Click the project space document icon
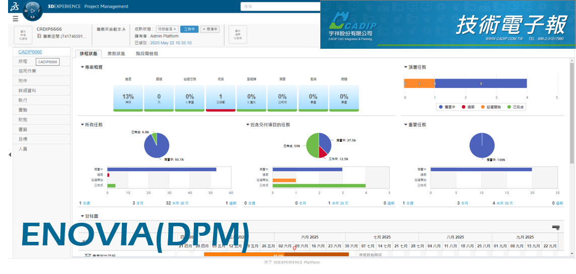 (39, 36)
